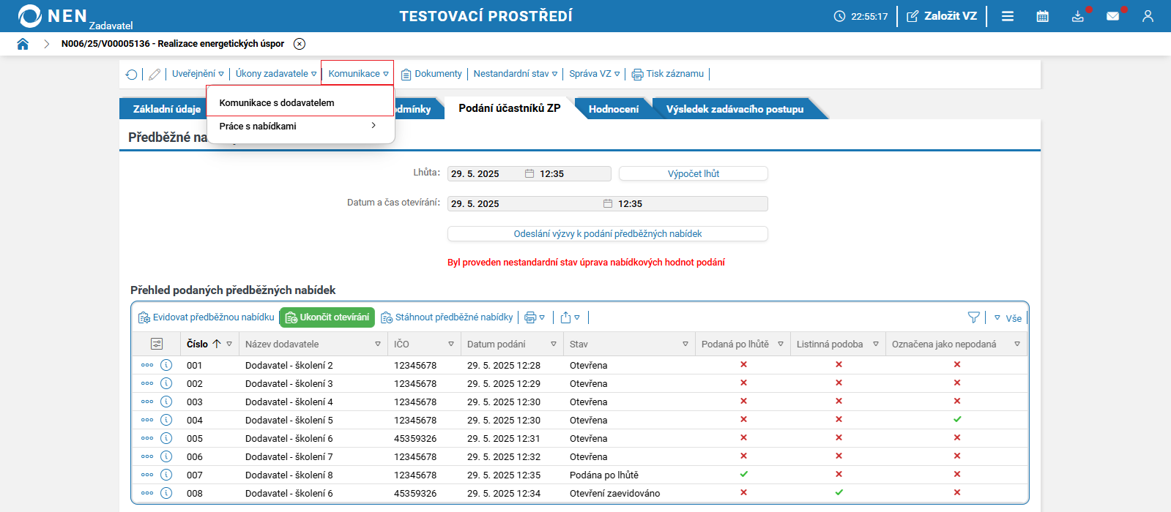Viewport: 1171px width, 512px height.
Task: Select Komunikace s dodavatelem menu item
Action: [277, 102]
